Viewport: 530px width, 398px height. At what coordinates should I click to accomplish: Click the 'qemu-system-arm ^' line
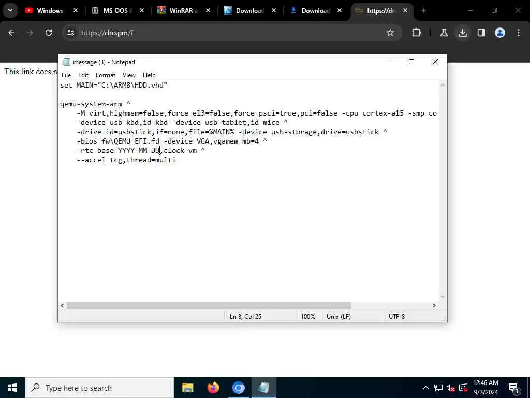tap(95, 104)
